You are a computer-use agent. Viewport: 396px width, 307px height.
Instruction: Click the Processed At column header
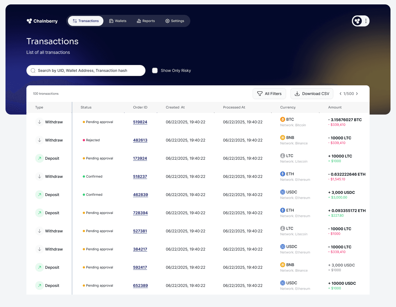pyautogui.click(x=234, y=107)
